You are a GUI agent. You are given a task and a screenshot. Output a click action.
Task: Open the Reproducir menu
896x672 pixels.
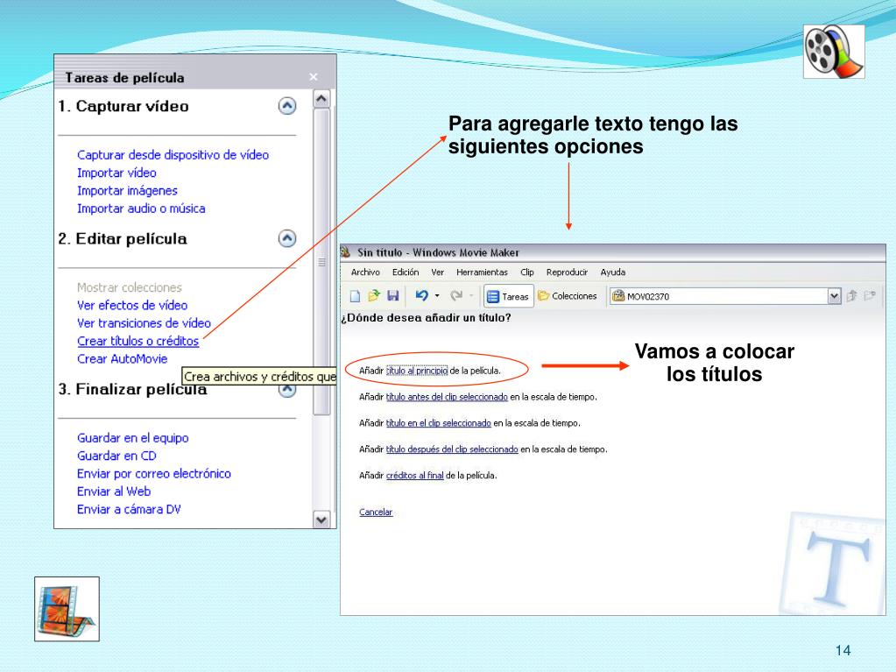pyautogui.click(x=567, y=272)
